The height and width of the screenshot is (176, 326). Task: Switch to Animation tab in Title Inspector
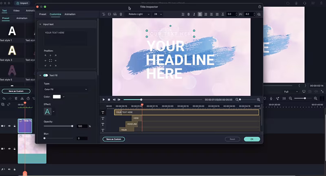click(70, 14)
